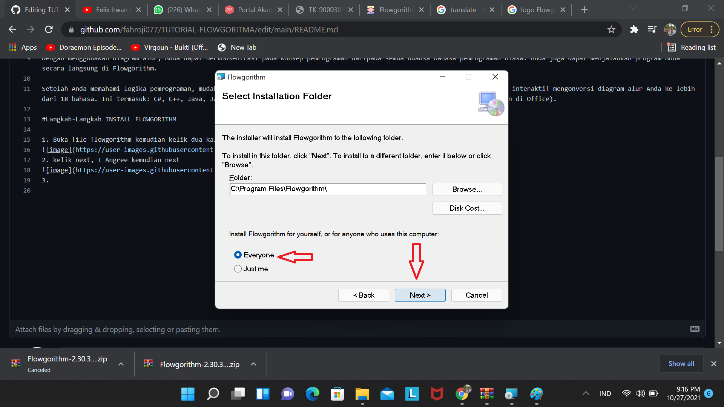
Task: Click Next in the installer dialog
Action: [420, 295]
